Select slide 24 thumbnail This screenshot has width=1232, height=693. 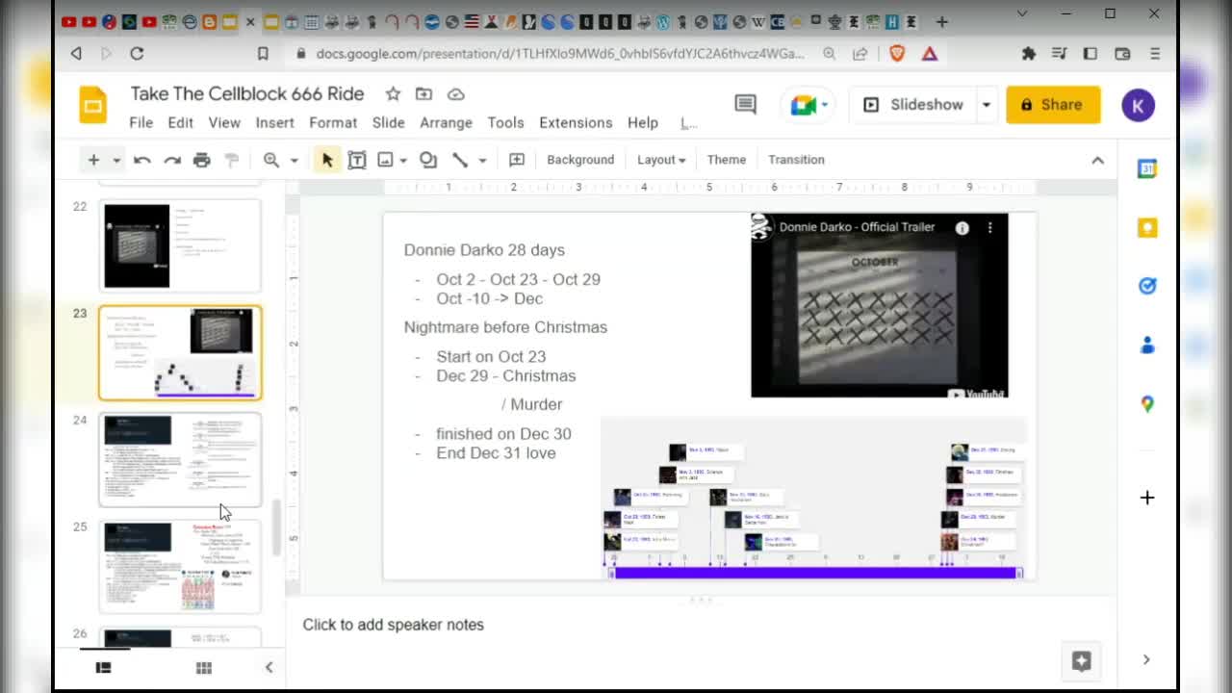pyautogui.click(x=180, y=460)
